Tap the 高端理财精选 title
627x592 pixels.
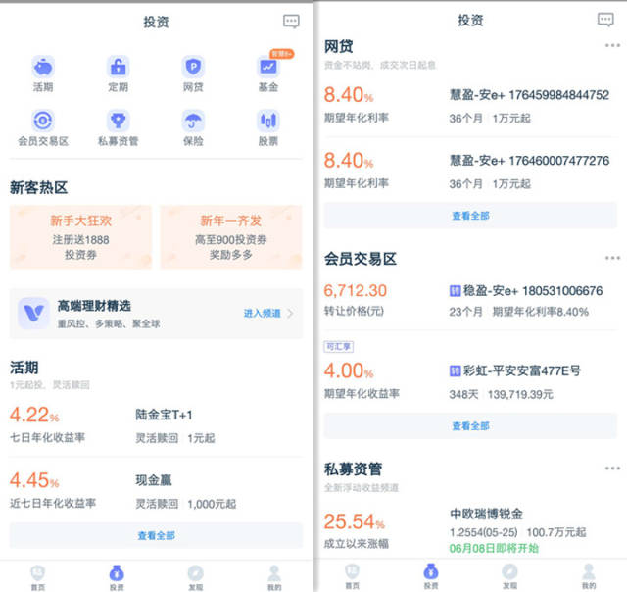tap(94, 306)
